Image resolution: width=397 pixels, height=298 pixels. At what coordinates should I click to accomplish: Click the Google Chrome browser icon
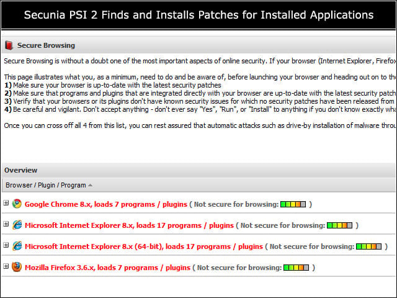17,204
